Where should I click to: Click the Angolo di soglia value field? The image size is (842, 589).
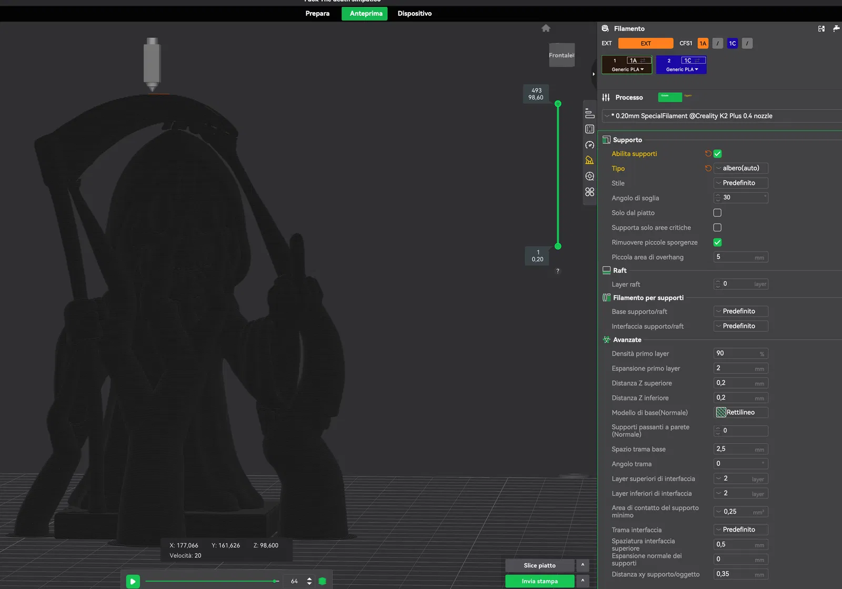[x=740, y=198]
